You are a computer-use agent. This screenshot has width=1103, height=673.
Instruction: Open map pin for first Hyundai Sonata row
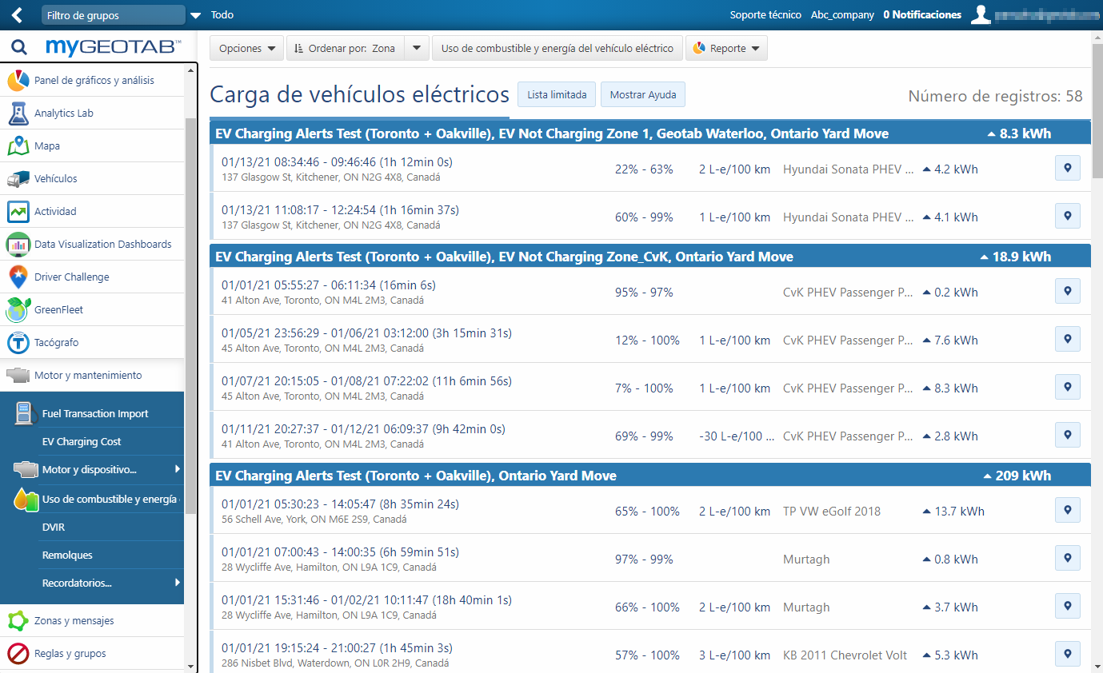coord(1067,169)
